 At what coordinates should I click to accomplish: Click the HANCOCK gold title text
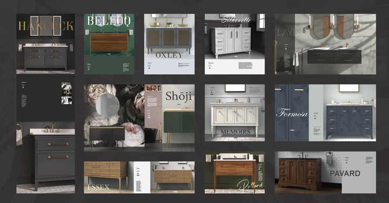pos(46,26)
